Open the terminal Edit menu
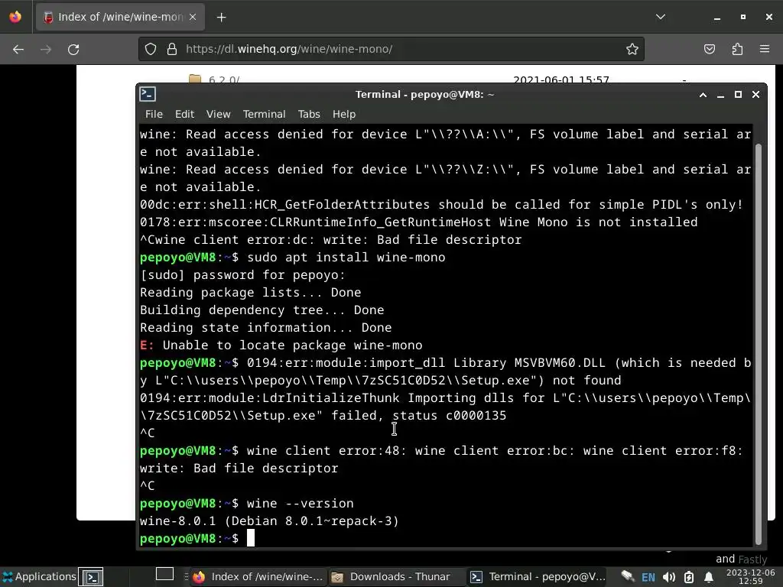The image size is (783, 587). point(184,115)
